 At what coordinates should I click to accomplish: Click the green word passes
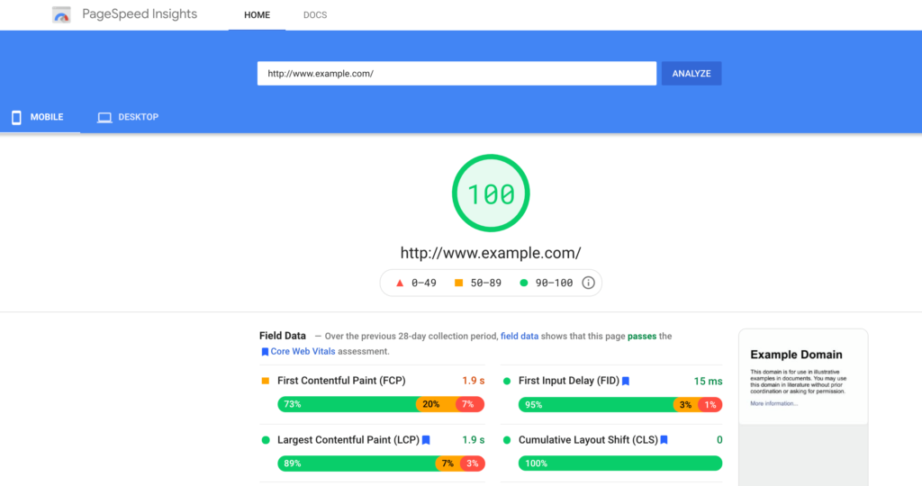pyautogui.click(x=642, y=336)
